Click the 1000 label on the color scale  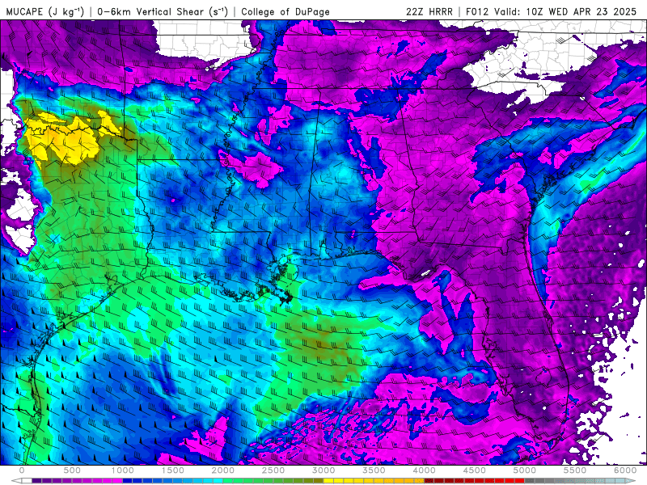(123, 470)
